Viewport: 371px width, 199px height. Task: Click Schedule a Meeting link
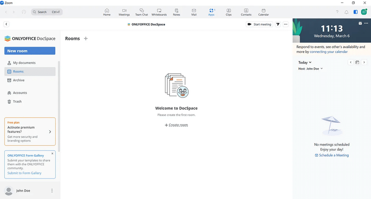[x=332, y=155]
